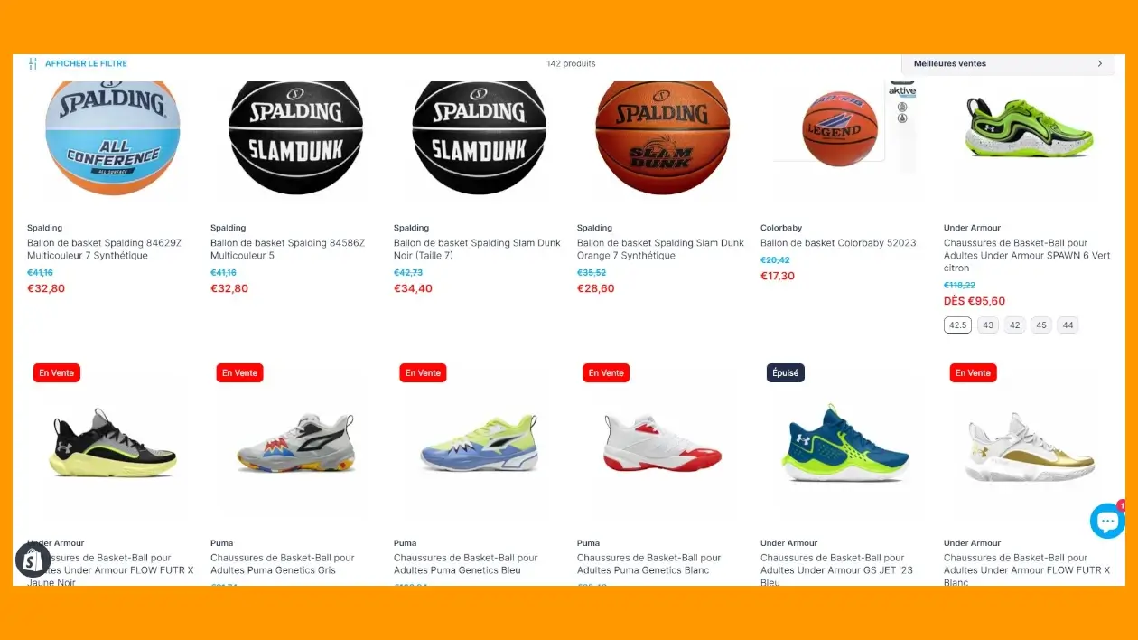The height and width of the screenshot is (640, 1138).
Task: Open Ballon de basket Colorbaby 52023 link
Action: coord(838,243)
